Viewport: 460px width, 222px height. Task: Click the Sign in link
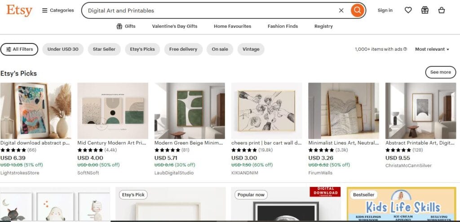(x=385, y=10)
